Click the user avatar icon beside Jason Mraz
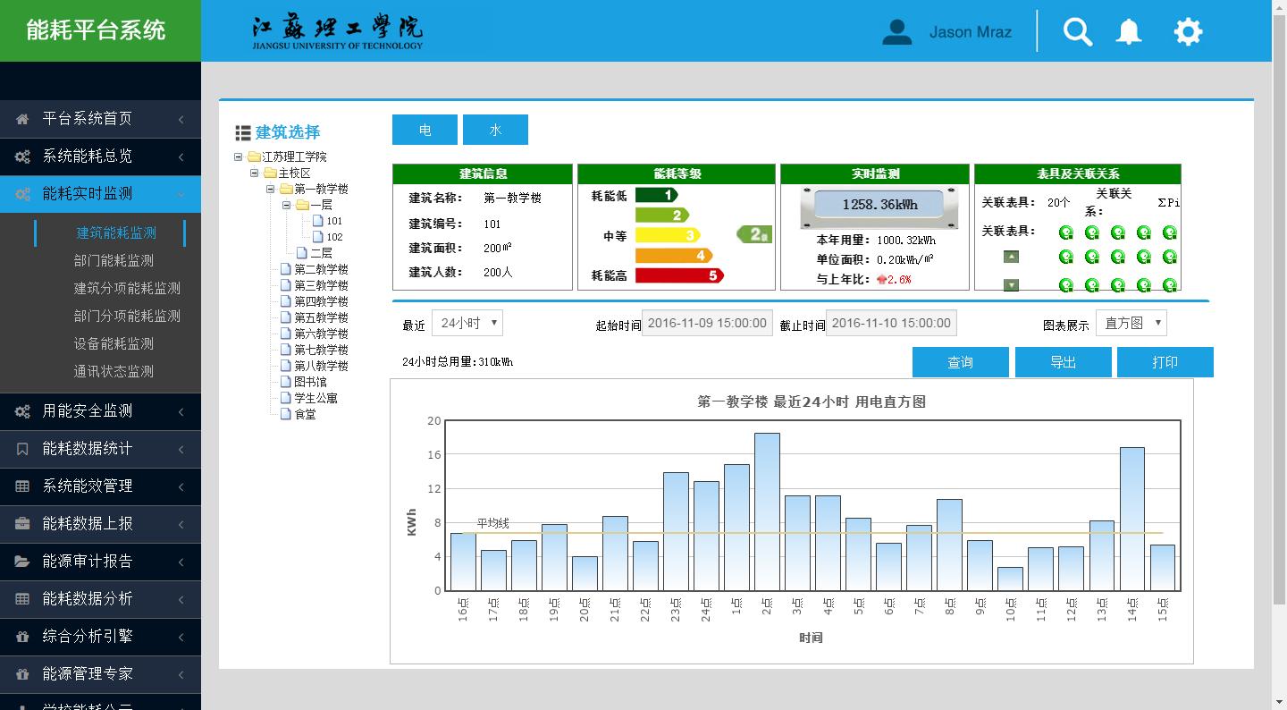Image resolution: width=1287 pixels, height=710 pixels. click(x=896, y=32)
